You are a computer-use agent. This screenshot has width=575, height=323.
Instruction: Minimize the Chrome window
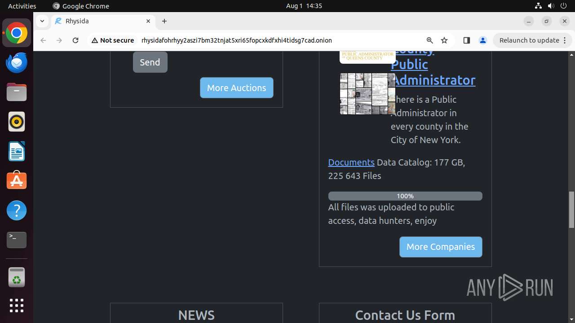[x=529, y=21]
